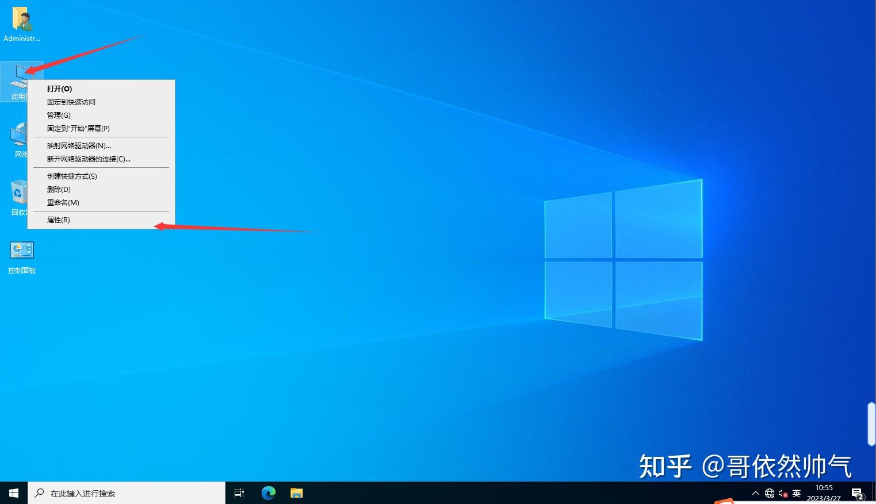Select 断开网络驱动器的连接(C)... entry

tap(101, 159)
